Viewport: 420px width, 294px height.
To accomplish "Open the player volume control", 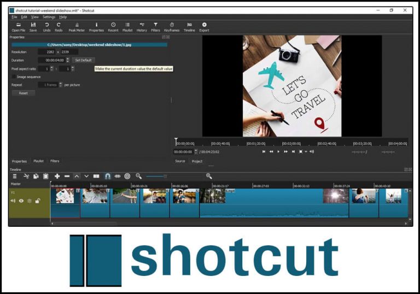I will 312,152.
